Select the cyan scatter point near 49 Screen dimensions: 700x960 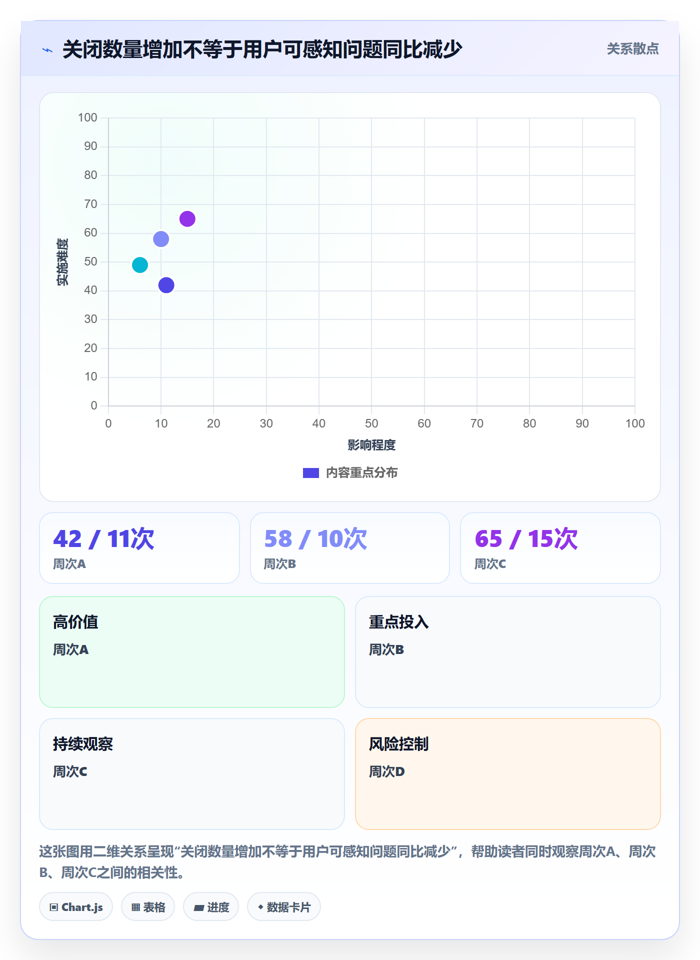[140, 265]
